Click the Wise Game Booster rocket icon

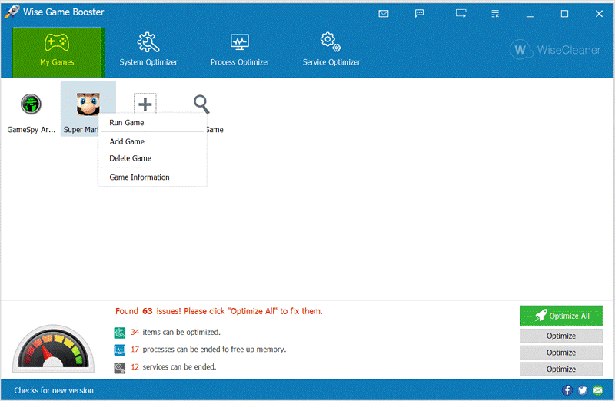(12, 12)
